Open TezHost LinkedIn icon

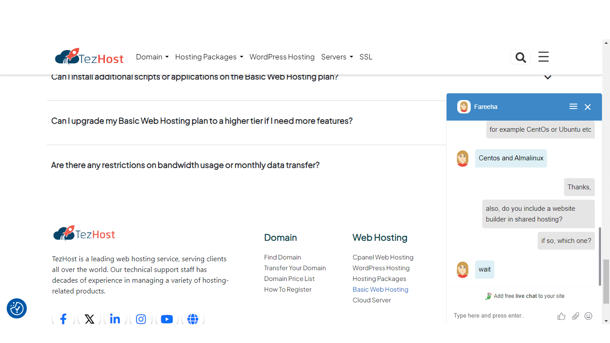click(115, 319)
